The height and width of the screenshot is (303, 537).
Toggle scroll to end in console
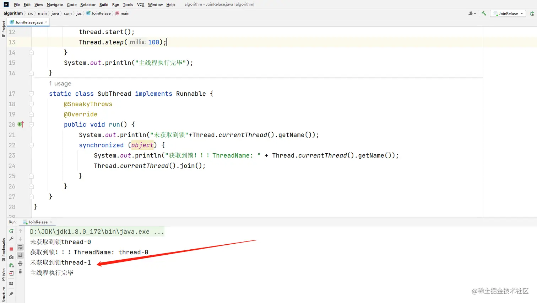(20, 255)
